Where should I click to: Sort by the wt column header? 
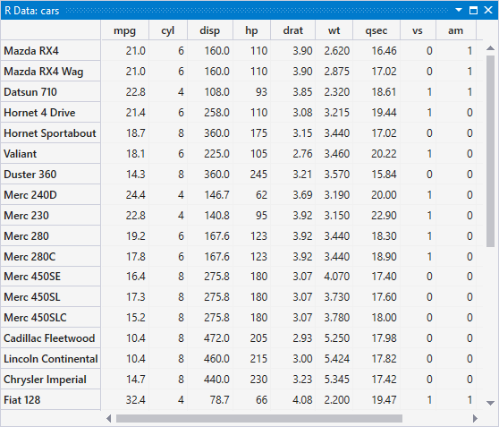point(334,30)
